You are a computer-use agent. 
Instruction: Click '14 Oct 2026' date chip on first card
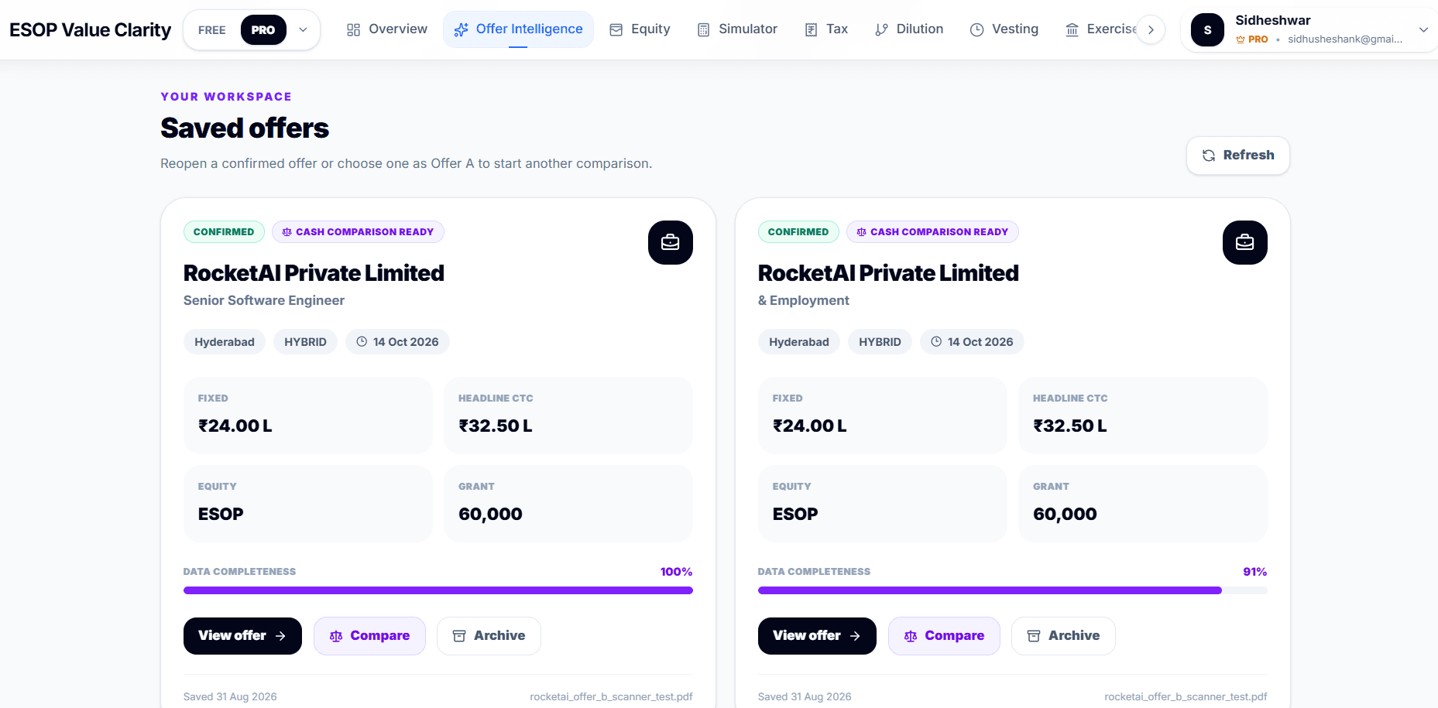click(397, 342)
